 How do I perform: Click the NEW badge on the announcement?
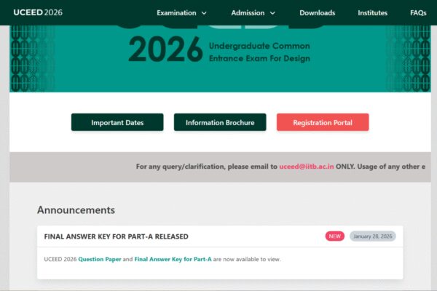pos(335,236)
